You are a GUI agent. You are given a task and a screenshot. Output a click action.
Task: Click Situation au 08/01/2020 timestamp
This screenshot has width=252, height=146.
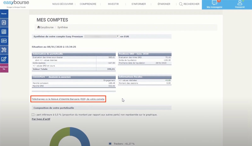pyautogui.click(x=54, y=47)
